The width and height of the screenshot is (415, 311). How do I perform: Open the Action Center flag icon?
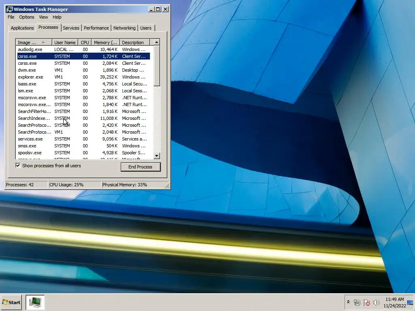pos(366,302)
